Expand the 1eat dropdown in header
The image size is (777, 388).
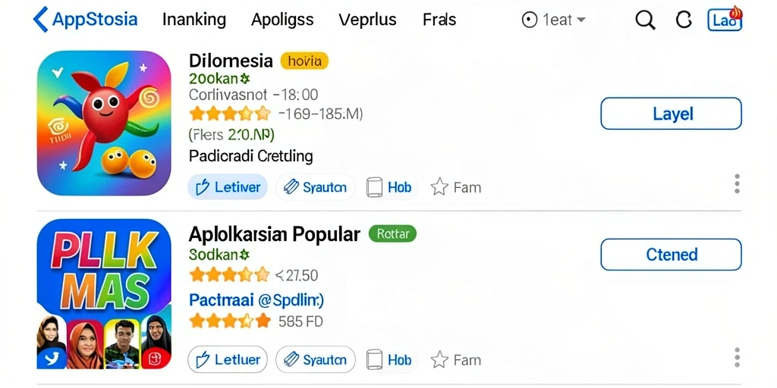pos(554,20)
